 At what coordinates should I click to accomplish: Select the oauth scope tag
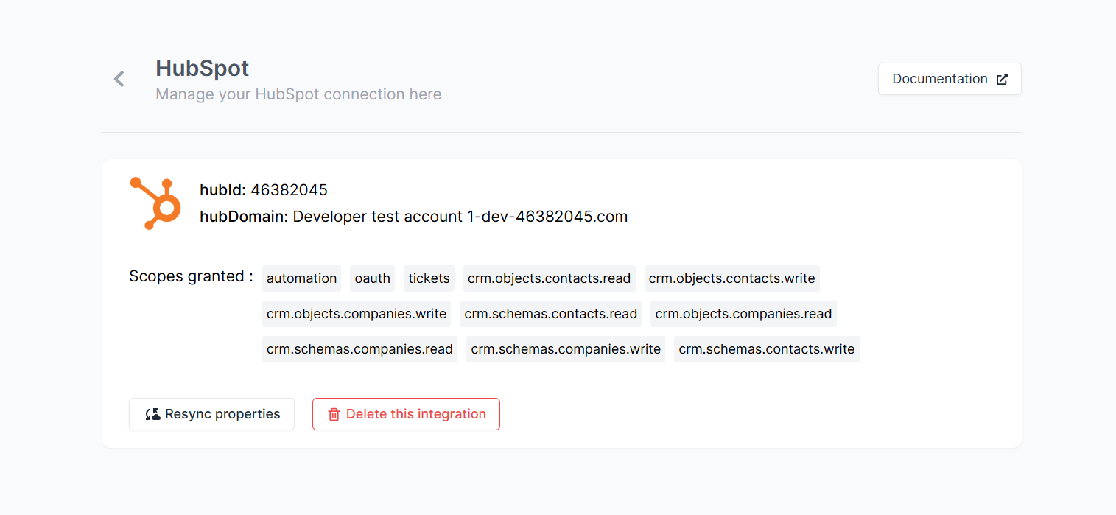click(x=372, y=278)
